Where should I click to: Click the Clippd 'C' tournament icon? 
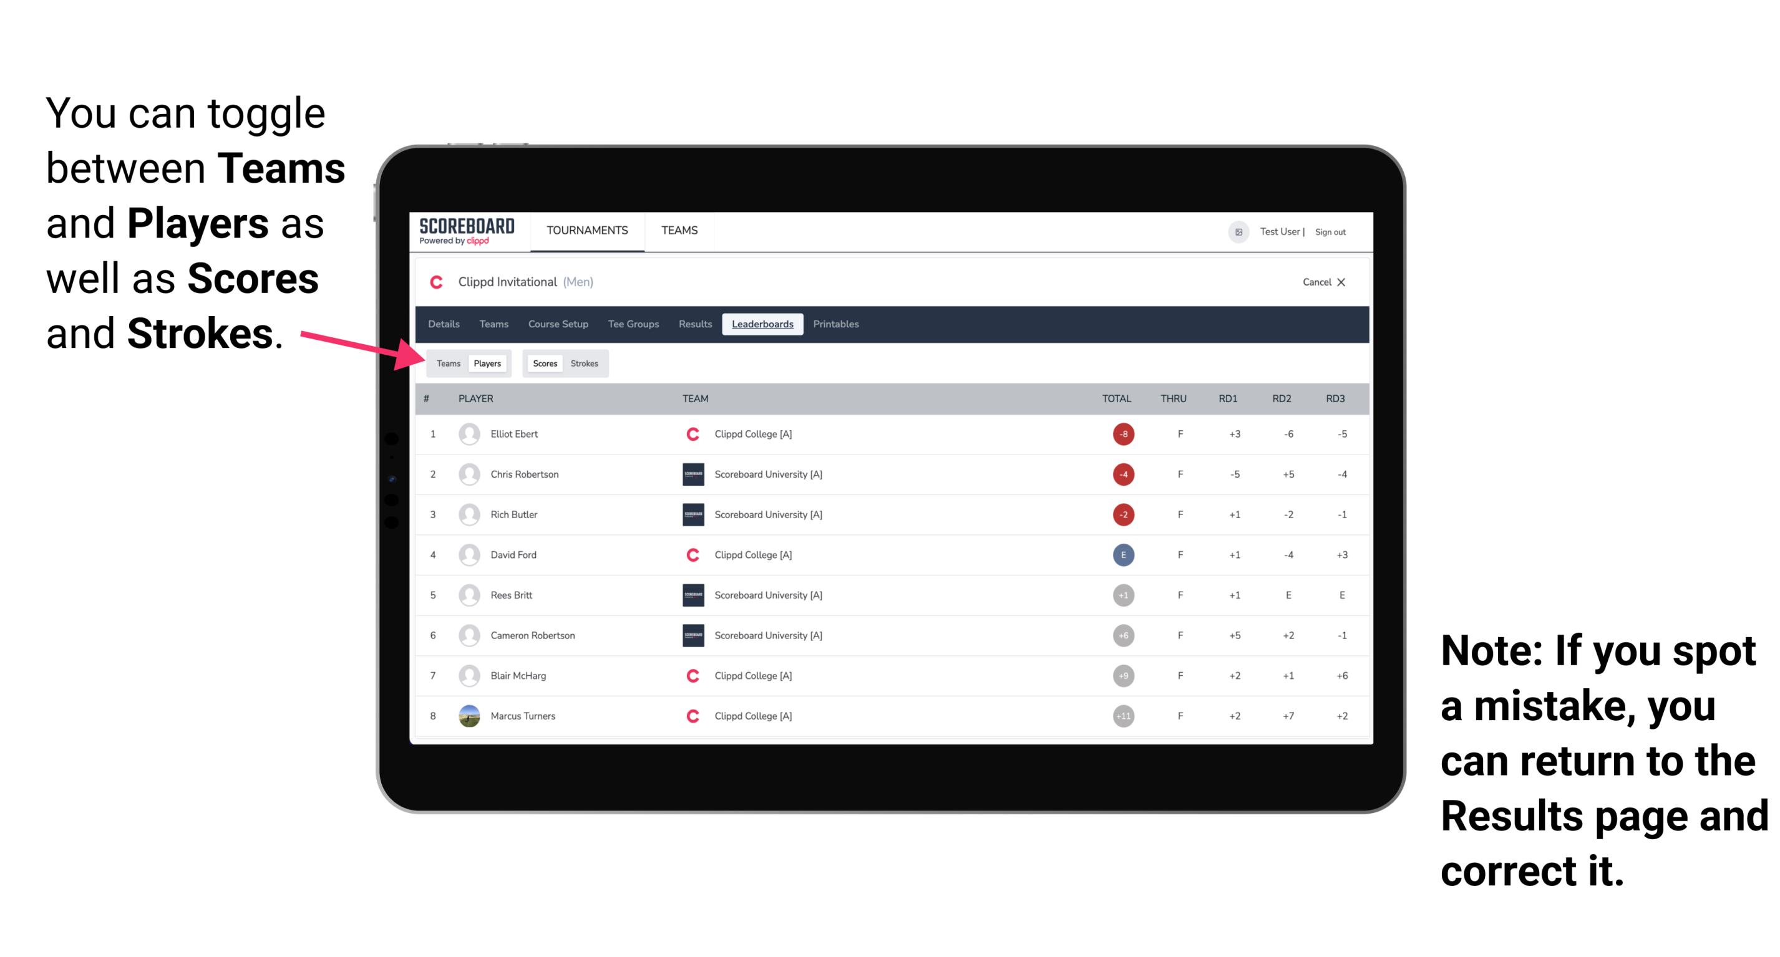pyautogui.click(x=435, y=283)
